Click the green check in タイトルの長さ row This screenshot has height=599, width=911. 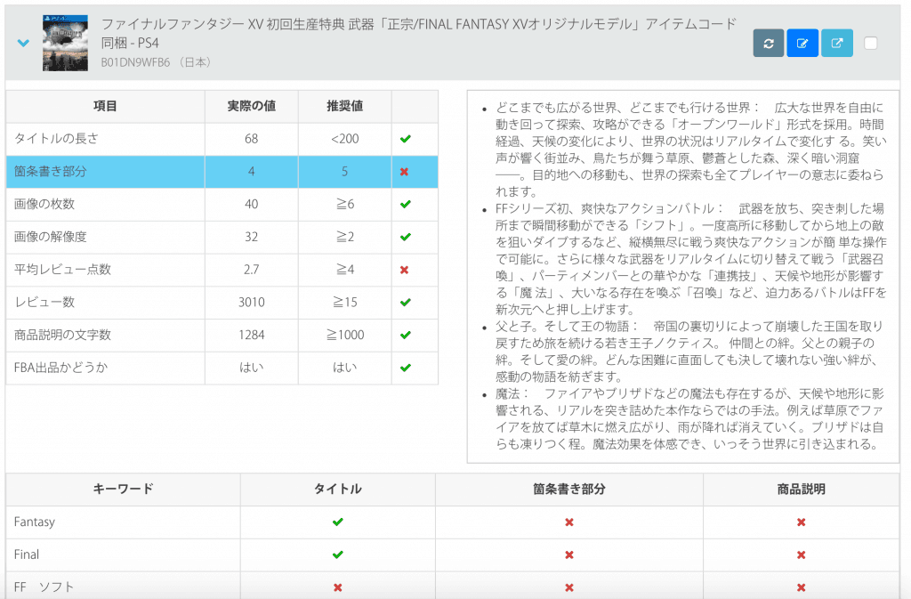[x=406, y=139]
